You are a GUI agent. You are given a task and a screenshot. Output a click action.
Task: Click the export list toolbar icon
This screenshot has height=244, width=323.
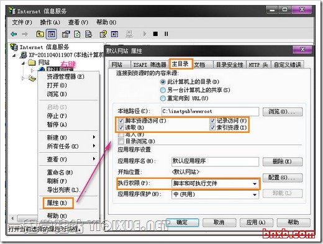click(x=88, y=34)
